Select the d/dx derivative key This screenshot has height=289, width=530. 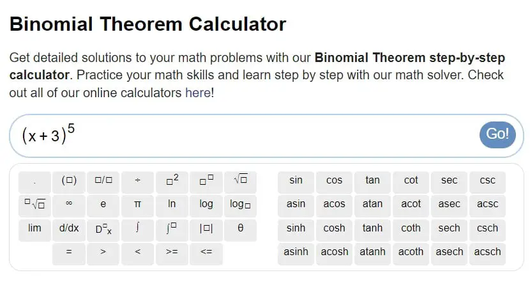[x=69, y=228]
